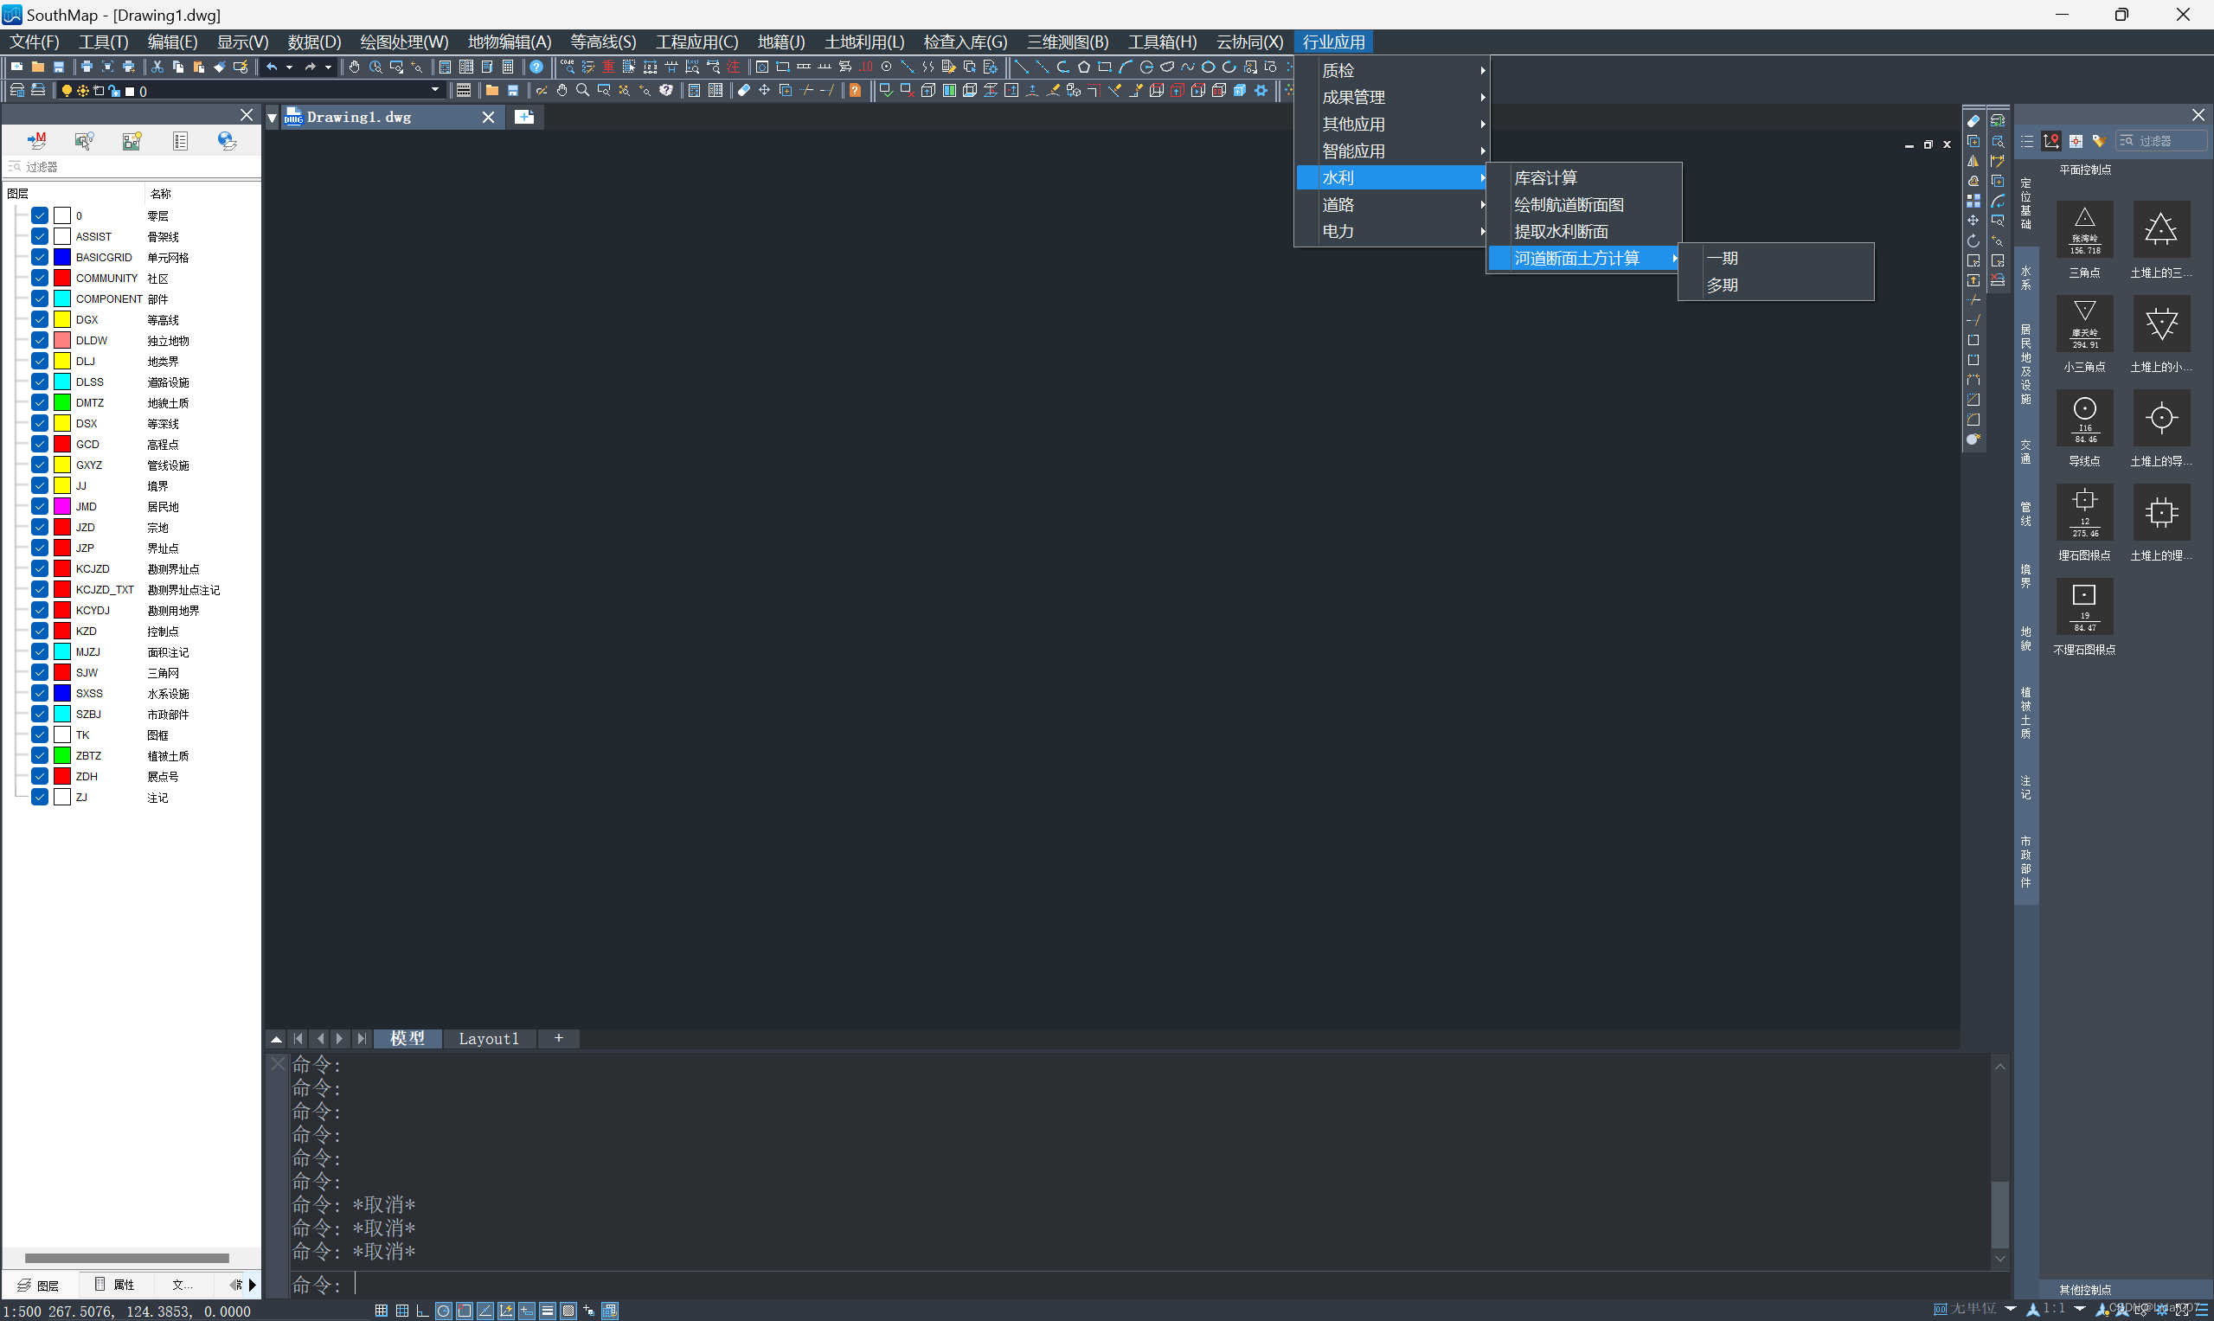
Task: Click the globe icon in layer panel toolbar
Action: tap(227, 141)
